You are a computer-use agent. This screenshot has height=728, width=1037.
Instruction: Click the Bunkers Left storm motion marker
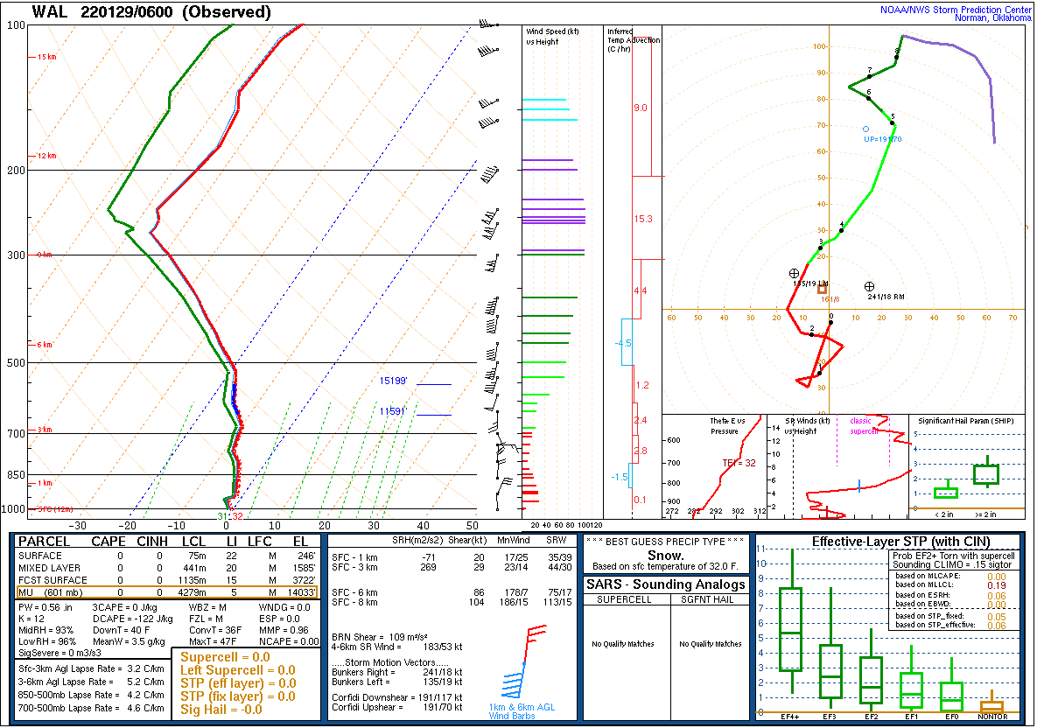794,274
